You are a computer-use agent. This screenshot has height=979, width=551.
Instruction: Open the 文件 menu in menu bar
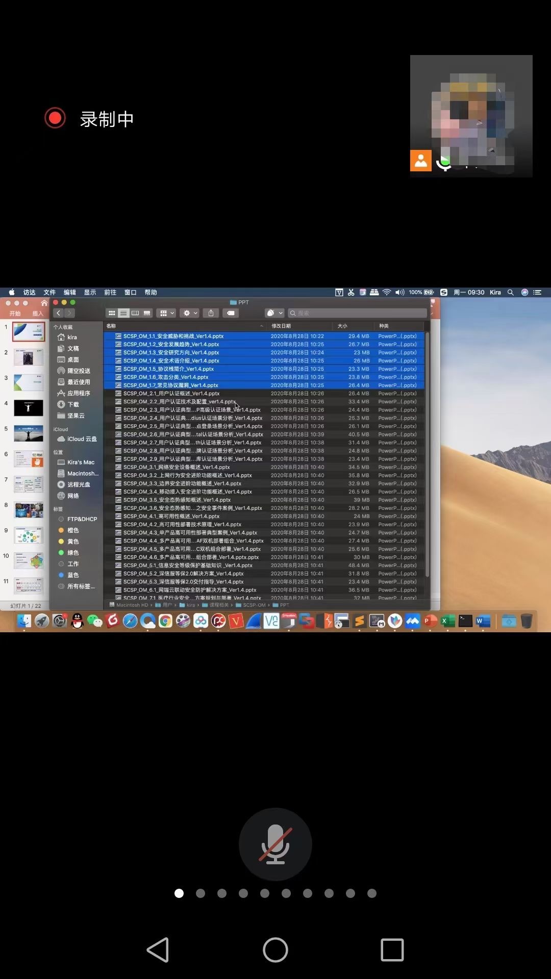coord(49,292)
